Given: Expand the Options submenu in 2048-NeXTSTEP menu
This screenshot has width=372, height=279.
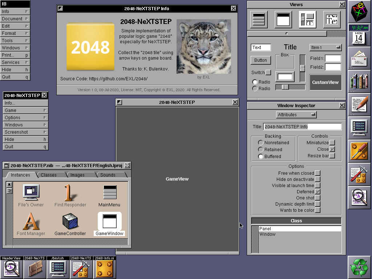Looking at the screenshot, I should (26, 118).
